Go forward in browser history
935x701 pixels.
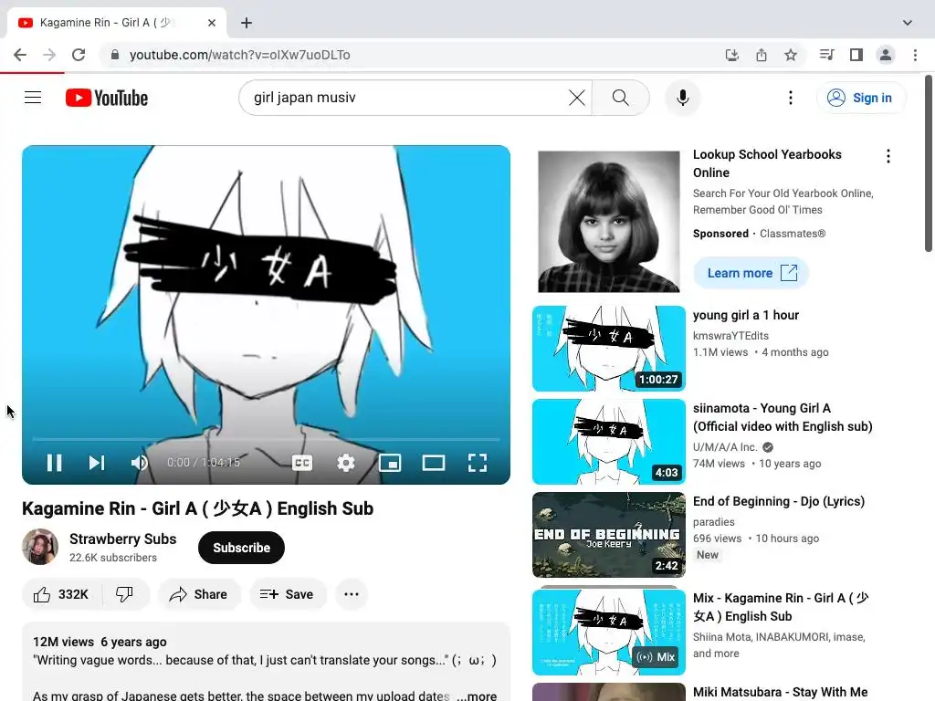(x=49, y=55)
